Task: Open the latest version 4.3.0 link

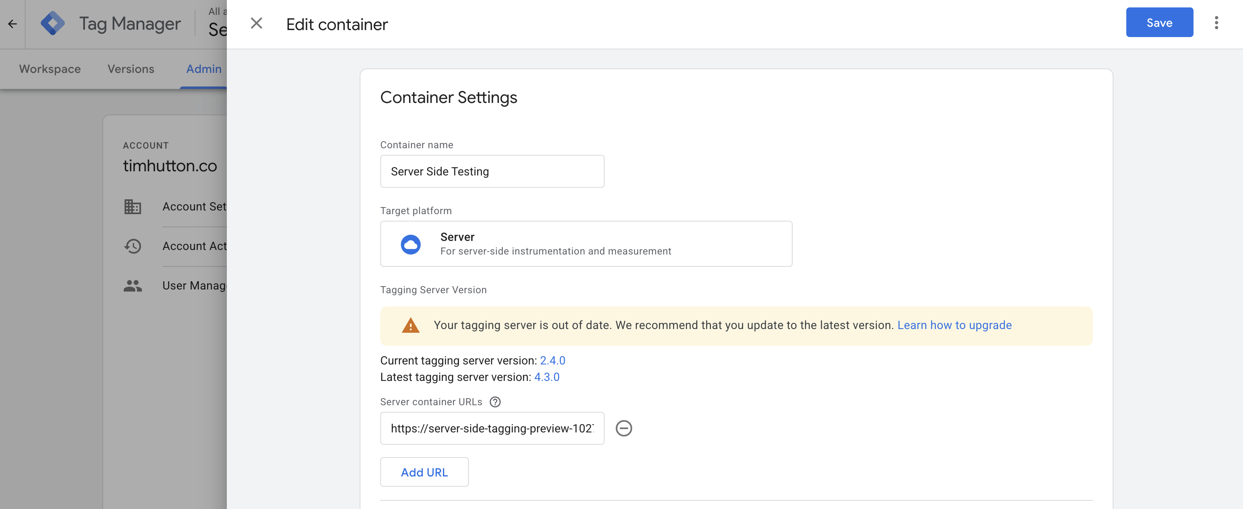Action: coord(546,377)
